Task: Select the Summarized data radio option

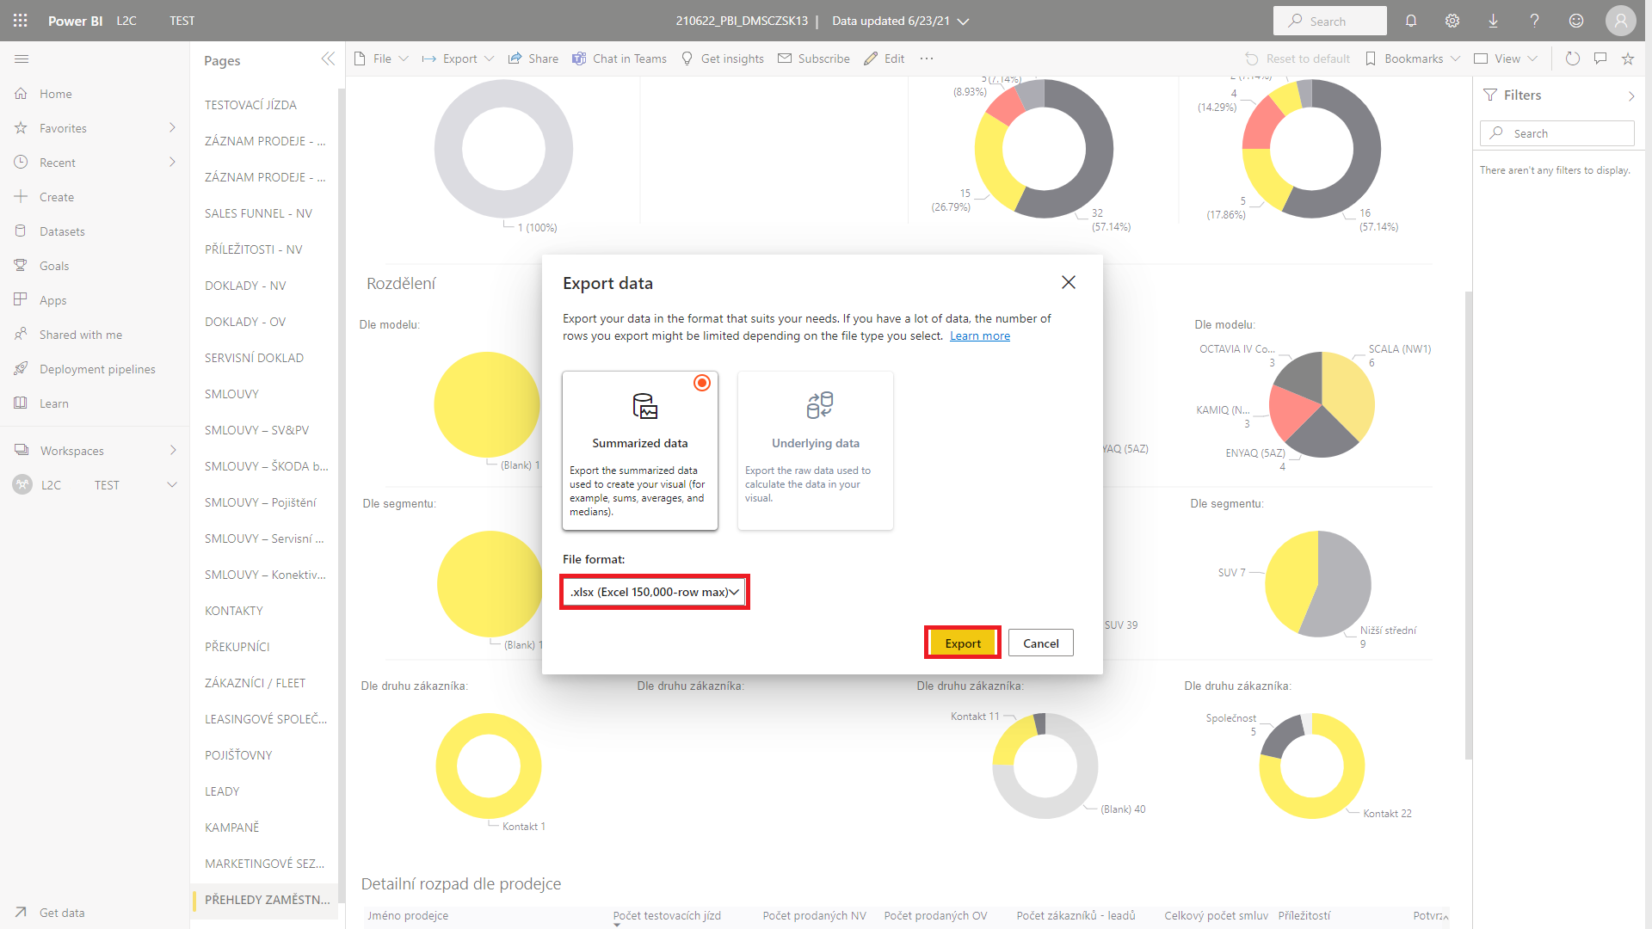Action: coord(702,383)
